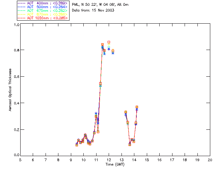
Task: Click the y-axis tick label 0.4
Action: coord(17,103)
